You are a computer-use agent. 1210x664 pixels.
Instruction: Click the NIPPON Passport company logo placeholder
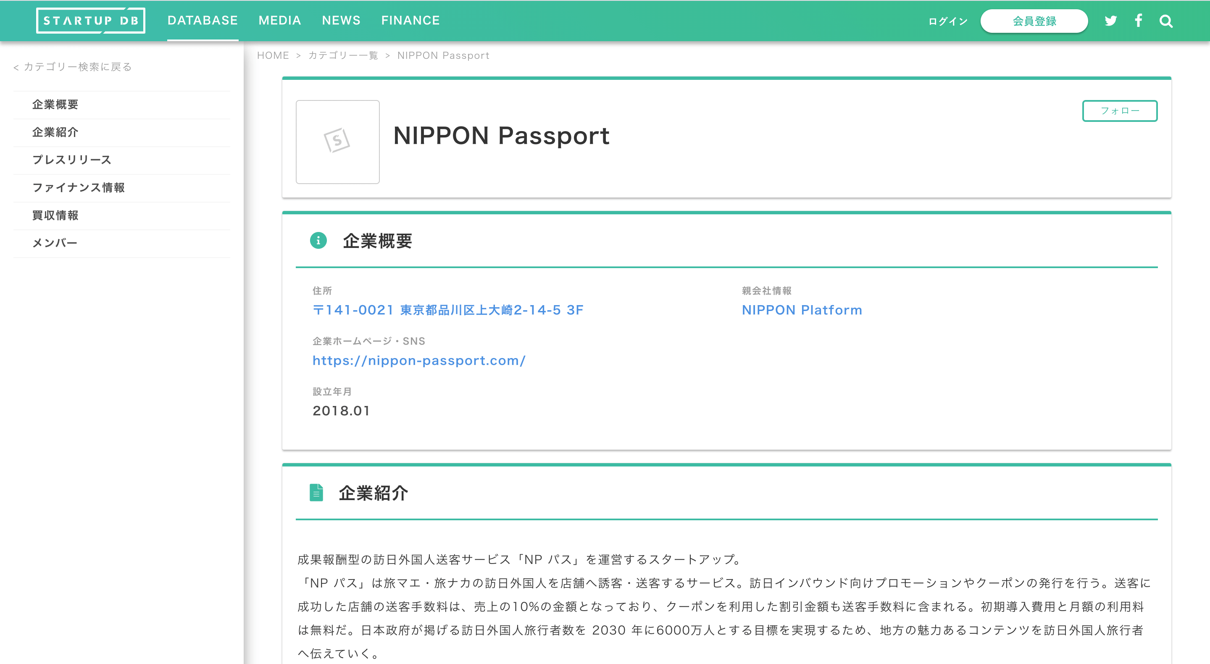(x=337, y=142)
